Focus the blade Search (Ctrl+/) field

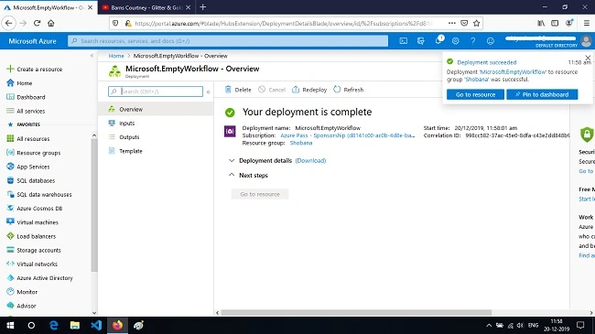click(156, 92)
